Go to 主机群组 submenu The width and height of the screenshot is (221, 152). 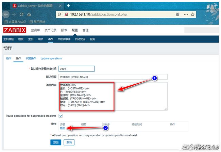click(8, 39)
